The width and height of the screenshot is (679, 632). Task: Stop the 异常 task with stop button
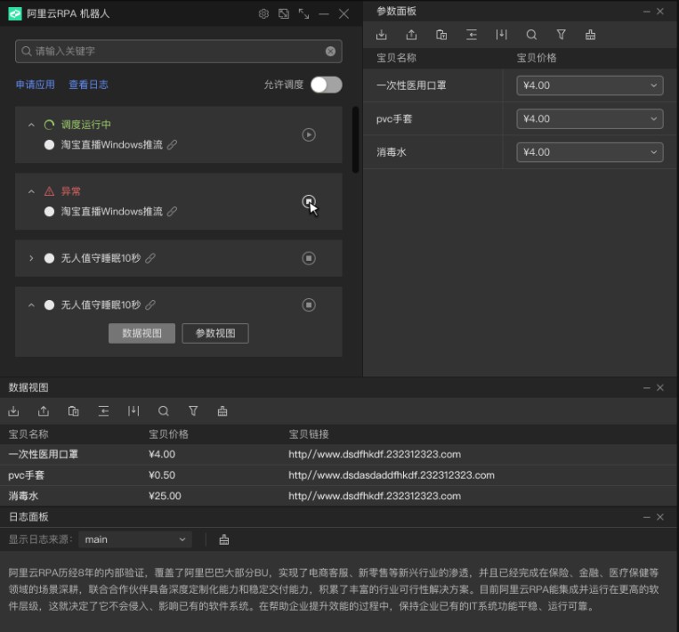[x=309, y=201]
